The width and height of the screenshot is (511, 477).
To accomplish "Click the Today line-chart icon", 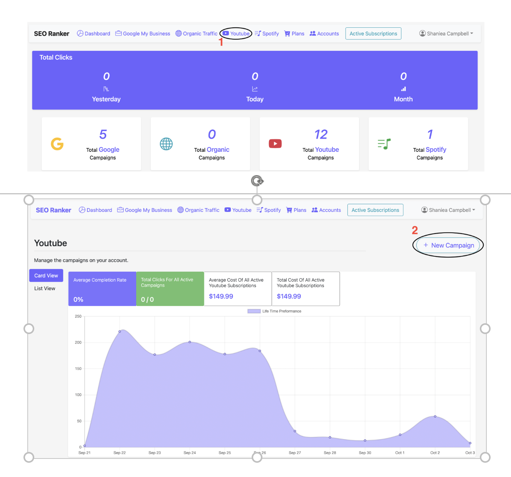I will point(255,89).
